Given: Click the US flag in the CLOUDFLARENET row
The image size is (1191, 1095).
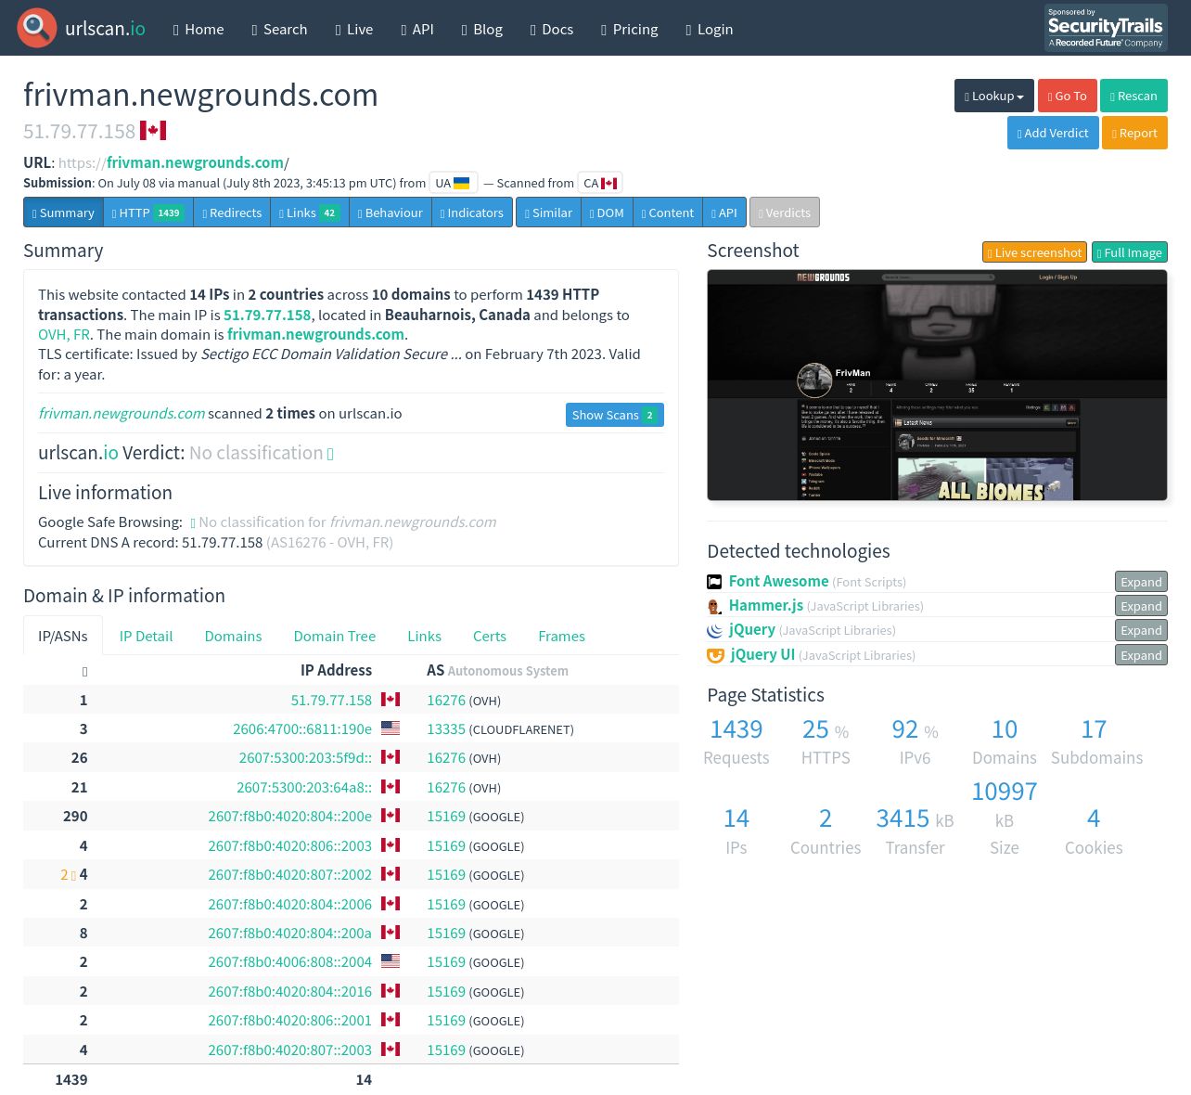Looking at the screenshot, I should (x=391, y=728).
